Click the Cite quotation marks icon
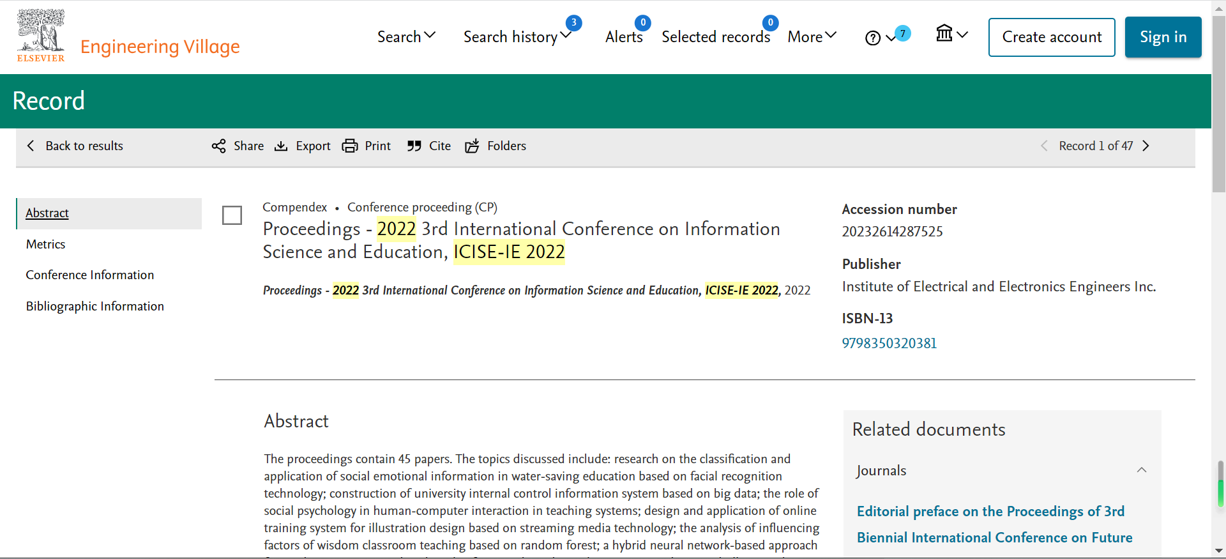The image size is (1226, 559). (x=414, y=146)
